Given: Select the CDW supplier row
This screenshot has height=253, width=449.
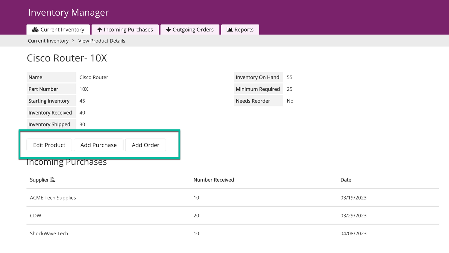Looking at the screenshot, I should coord(36,216).
